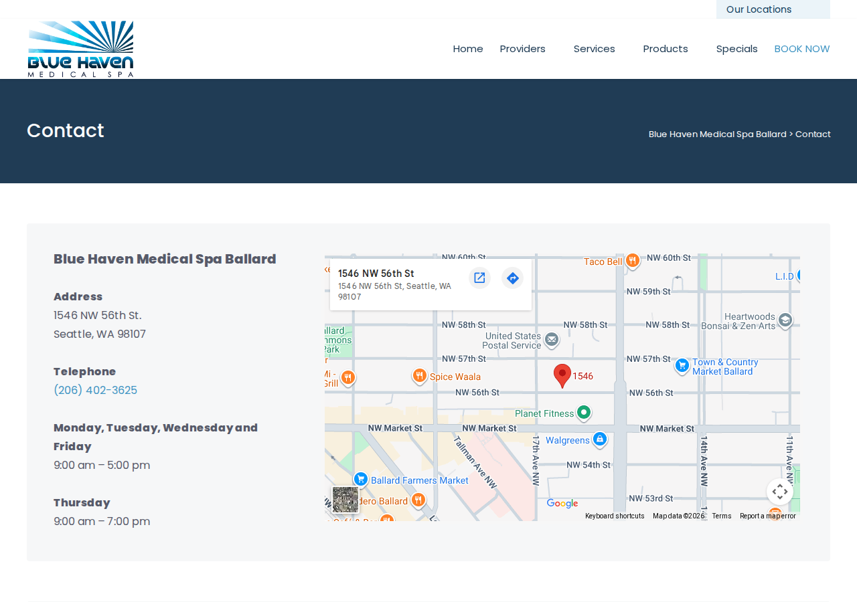The image size is (857, 602).
Task: Open the Products dropdown menu
Action: pos(666,49)
